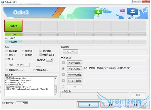151x110 pixels.
Task: Click the log scrollbar up arrow
Action: [x=56, y=78]
